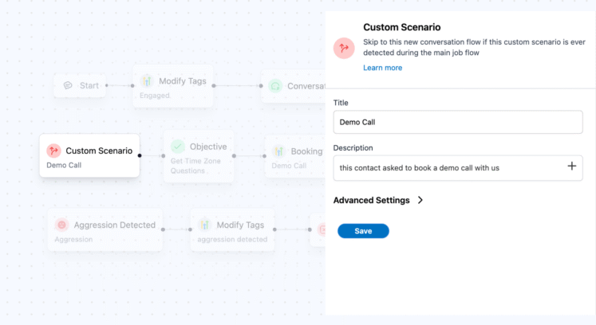The image size is (596, 325).
Task: Click the large Custom Scenario panel header icon
Action: point(344,49)
